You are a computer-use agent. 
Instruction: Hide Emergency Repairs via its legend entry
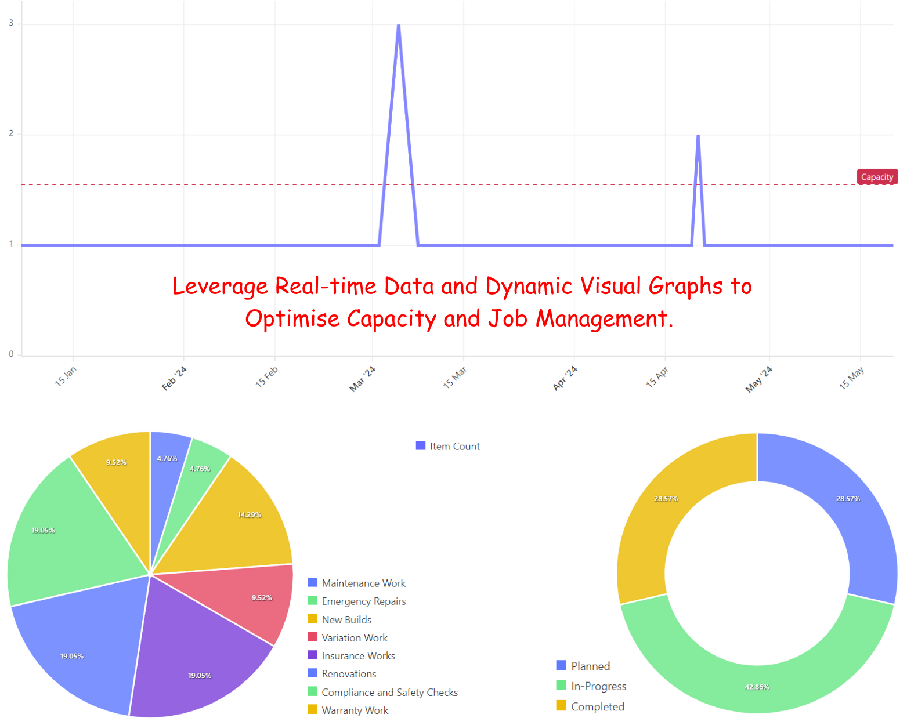363,601
